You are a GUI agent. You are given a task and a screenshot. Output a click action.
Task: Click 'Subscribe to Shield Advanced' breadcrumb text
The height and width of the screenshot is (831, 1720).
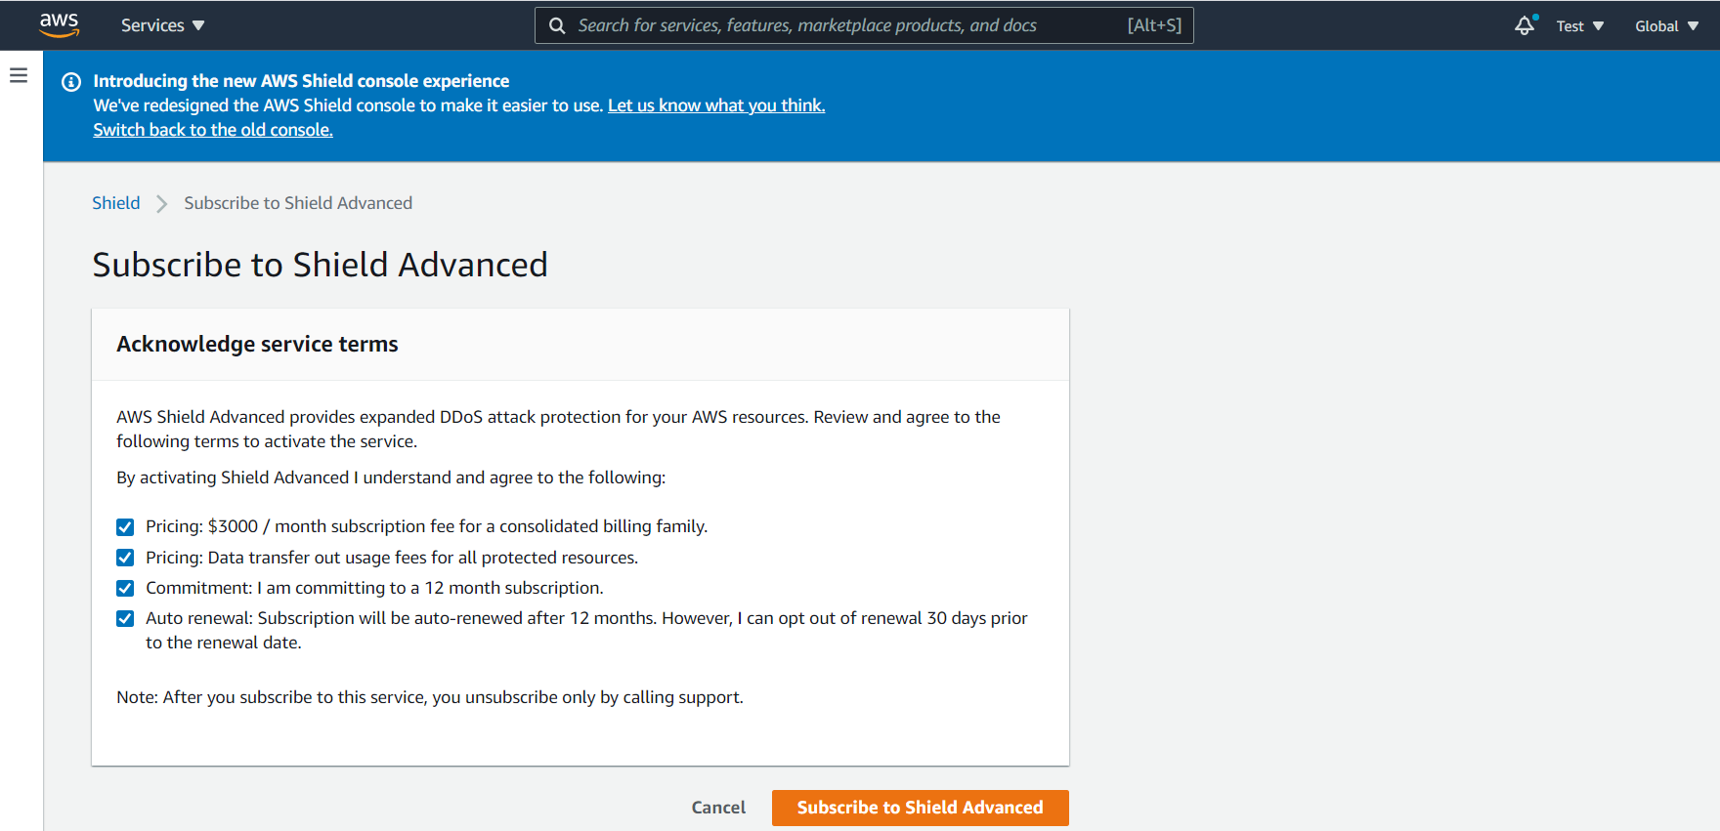[x=298, y=203]
